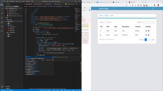The height and width of the screenshot is (91, 163).
Task: Switch to the jquery-3.5.1.js editor tab
Action: [x=69, y=4]
